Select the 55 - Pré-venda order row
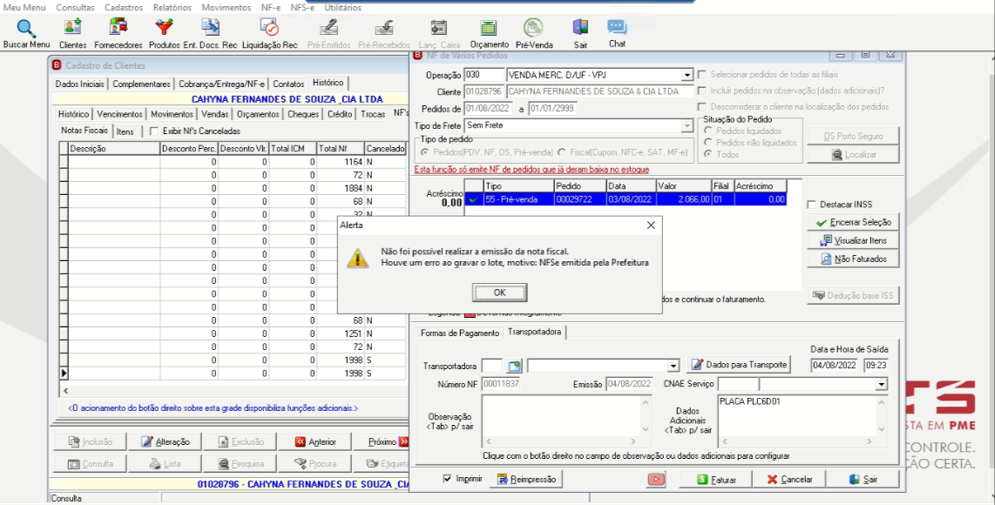The height and width of the screenshot is (505, 995). [626, 199]
